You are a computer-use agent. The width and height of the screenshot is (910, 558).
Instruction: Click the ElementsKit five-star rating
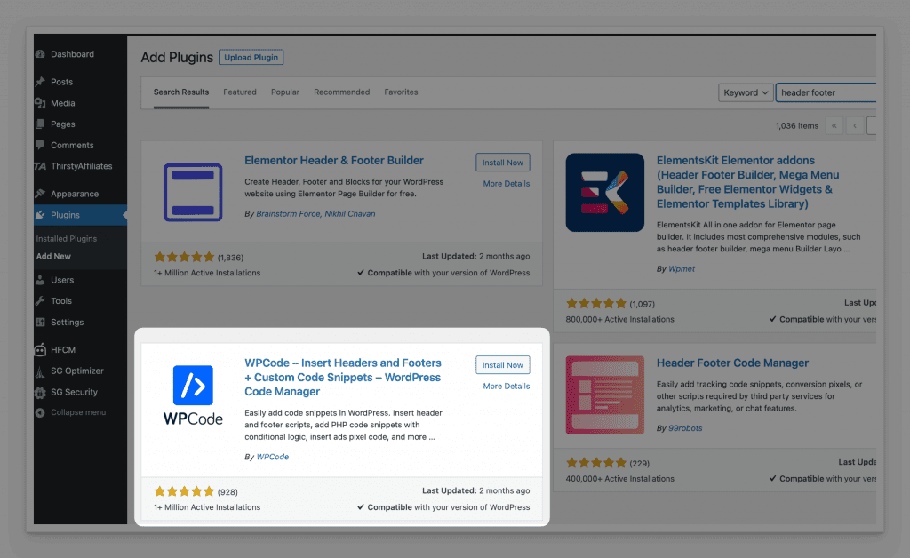click(x=596, y=303)
